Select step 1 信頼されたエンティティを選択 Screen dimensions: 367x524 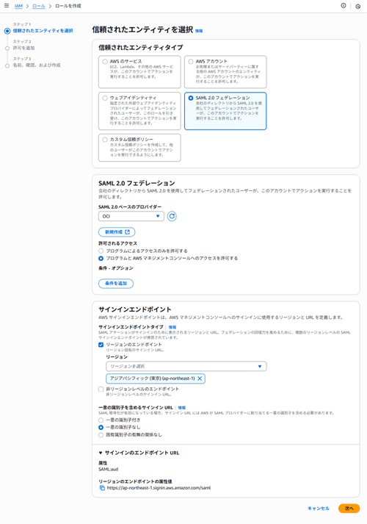pos(43,31)
